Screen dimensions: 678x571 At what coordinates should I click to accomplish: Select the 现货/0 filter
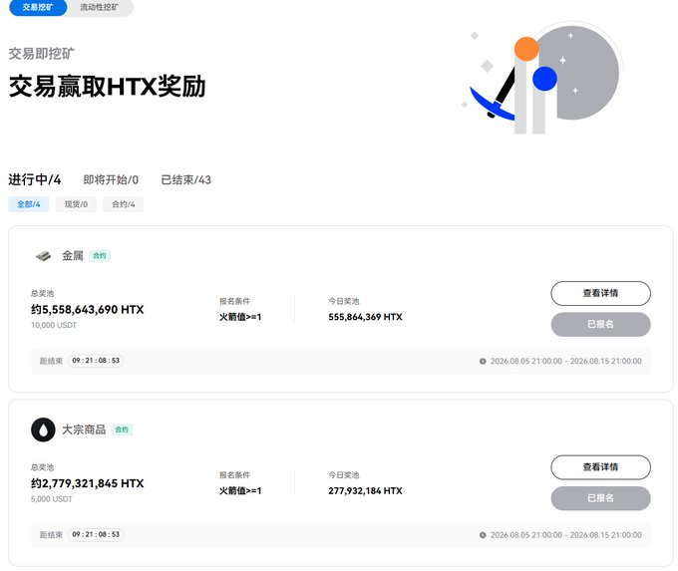point(76,204)
